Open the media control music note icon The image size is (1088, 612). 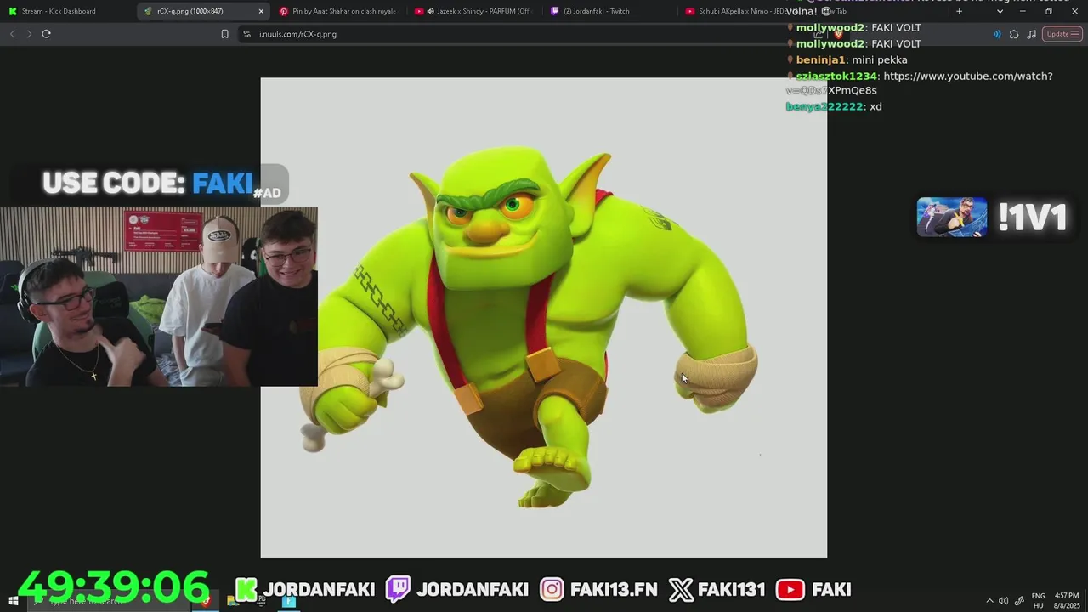(1031, 34)
